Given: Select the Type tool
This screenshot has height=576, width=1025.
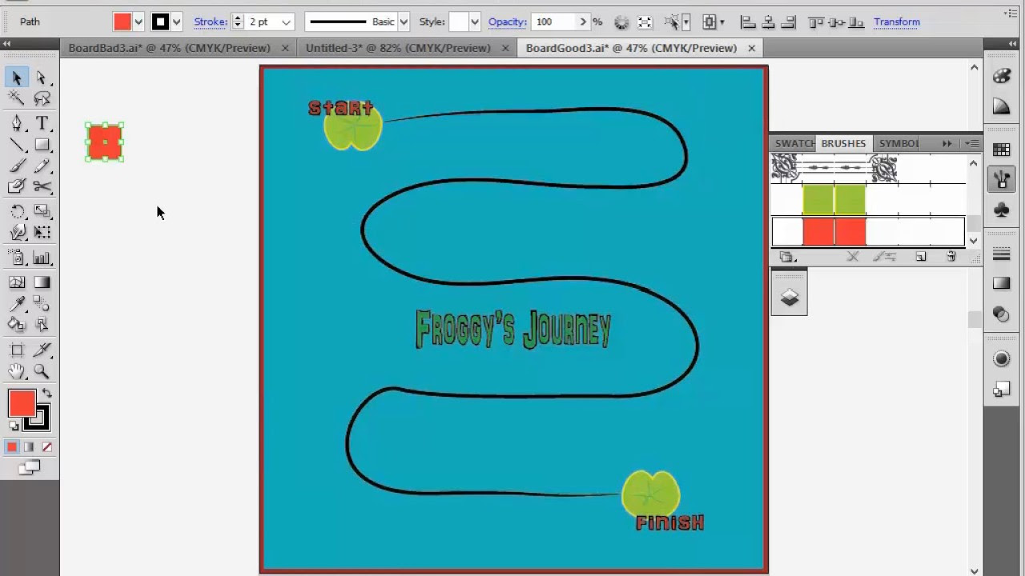Looking at the screenshot, I should 42,123.
